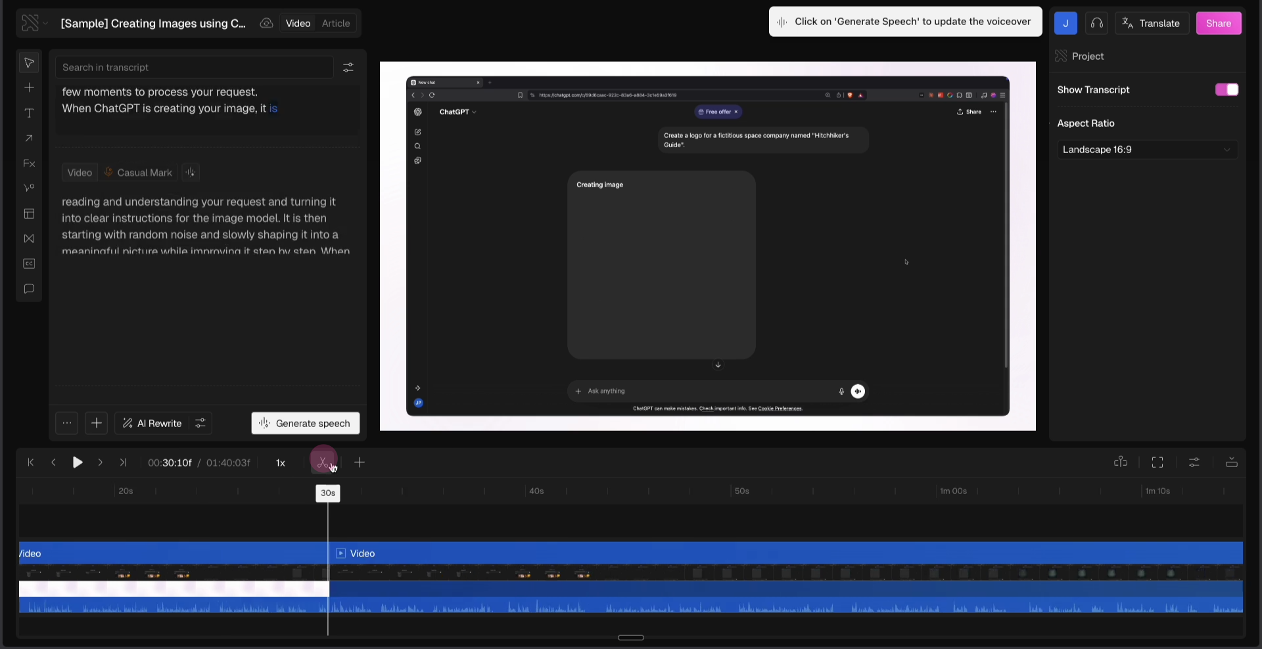Add a new transcript block with plus button

click(x=96, y=424)
